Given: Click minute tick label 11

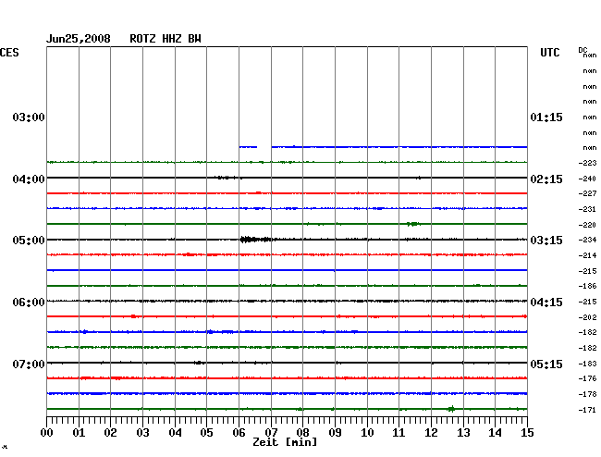Looking at the screenshot, I should pyautogui.click(x=399, y=433).
